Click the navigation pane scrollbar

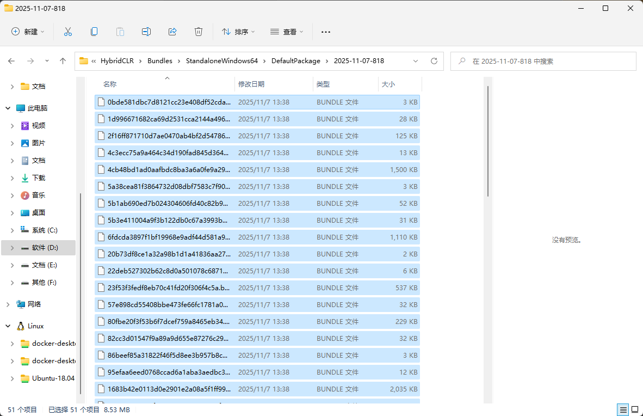click(81, 293)
